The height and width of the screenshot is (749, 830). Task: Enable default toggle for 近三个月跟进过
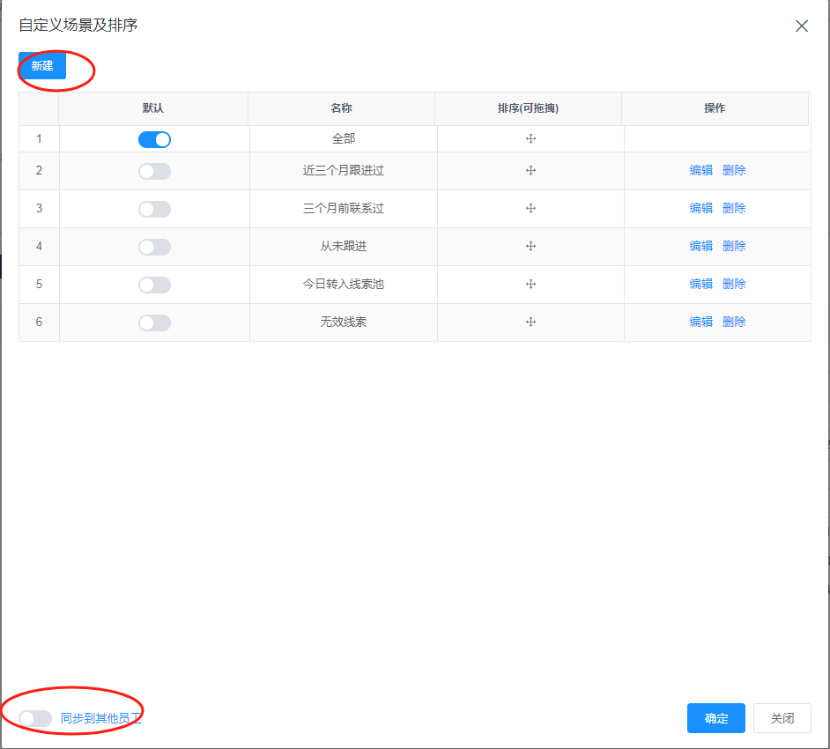pos(154,171)
